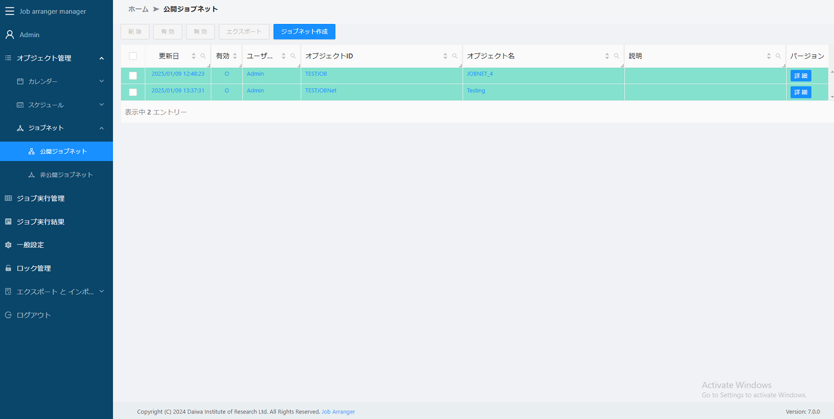Click search icon in ユーザー column
Image resolution: width=834 pixels, height=419 pixels.
tap(293, 56)
